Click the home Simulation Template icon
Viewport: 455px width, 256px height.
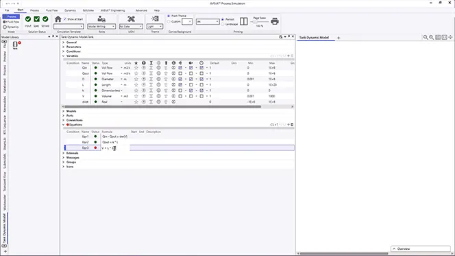58,19
